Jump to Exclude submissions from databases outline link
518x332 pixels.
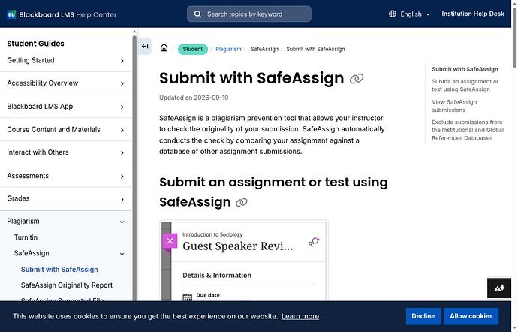[x=468, y=130]
